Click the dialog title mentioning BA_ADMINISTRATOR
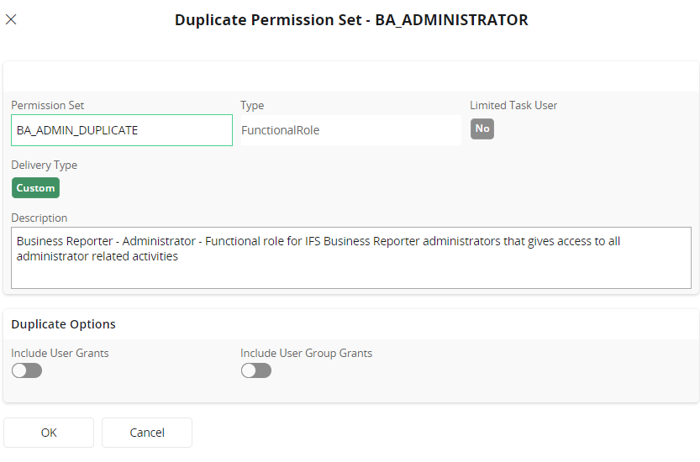 351,19
